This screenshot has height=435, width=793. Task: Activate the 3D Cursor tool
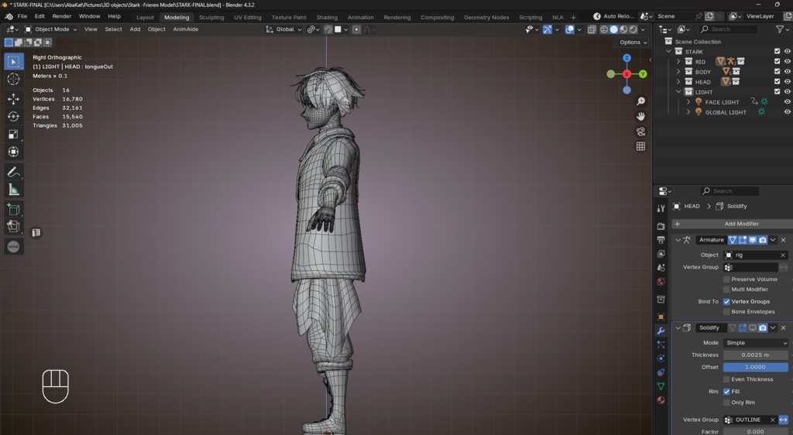[x=14, y=79]
